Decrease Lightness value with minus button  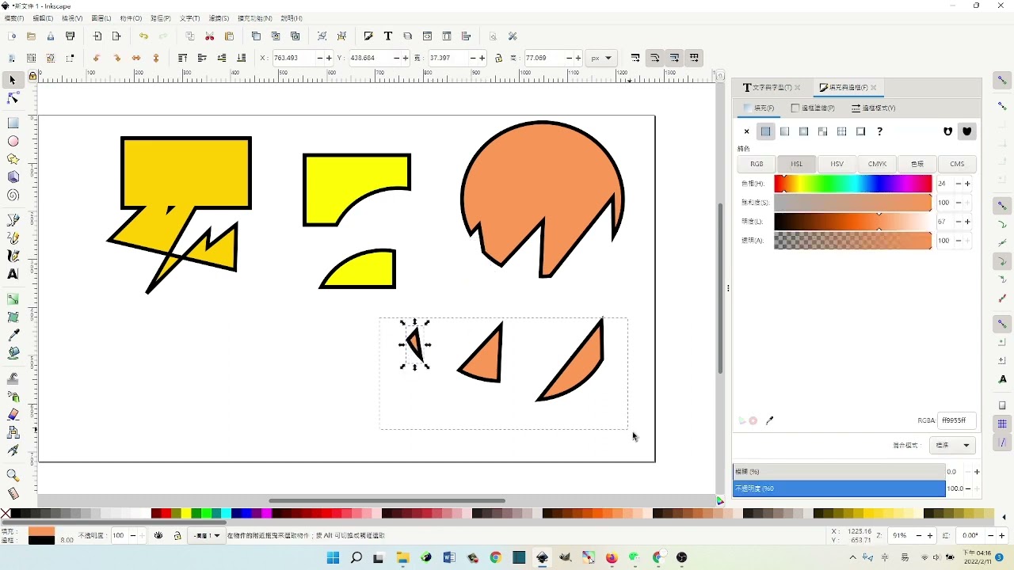point(958,222)
